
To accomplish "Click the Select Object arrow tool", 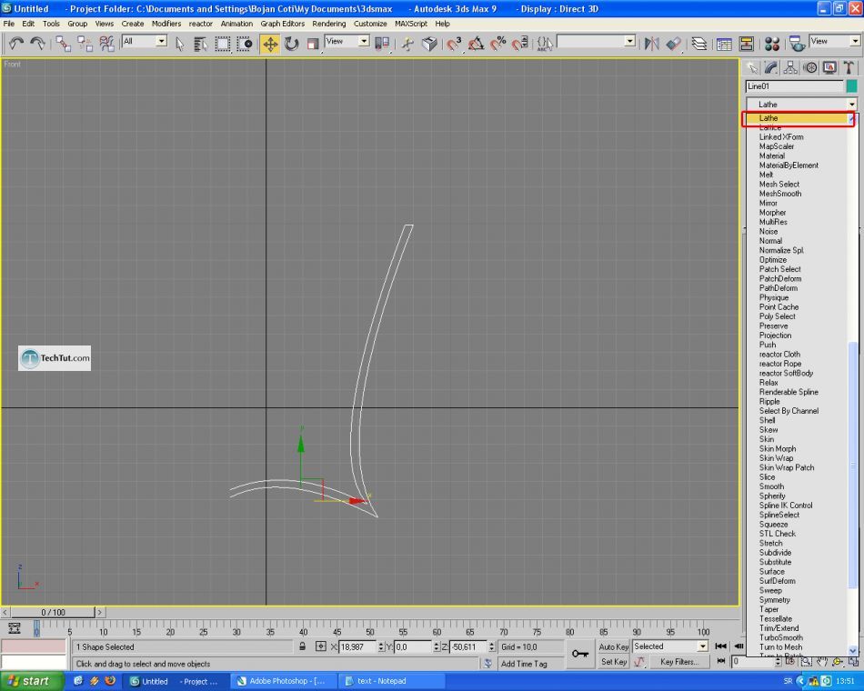I will click(x=179, y=43).
